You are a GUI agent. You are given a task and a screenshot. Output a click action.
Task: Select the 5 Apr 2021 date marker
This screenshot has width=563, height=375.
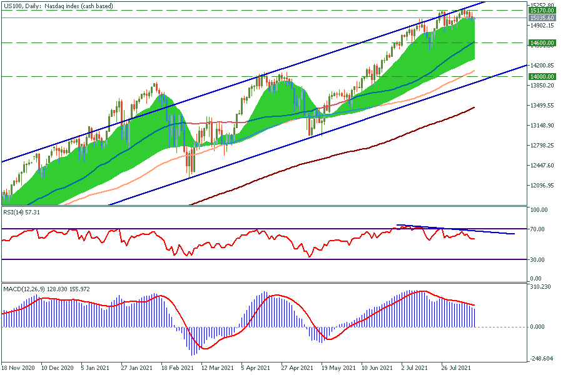255,368
